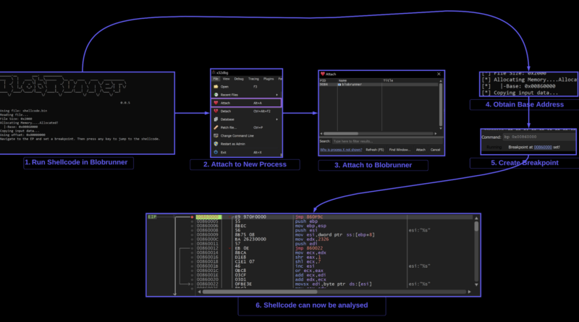The width and height of the screenshot is (579, 322).
Task: Select Change Command Line menu entry
Action: tap(246, 136)
